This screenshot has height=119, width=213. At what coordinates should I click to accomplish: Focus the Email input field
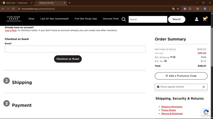tap(75, 49)
